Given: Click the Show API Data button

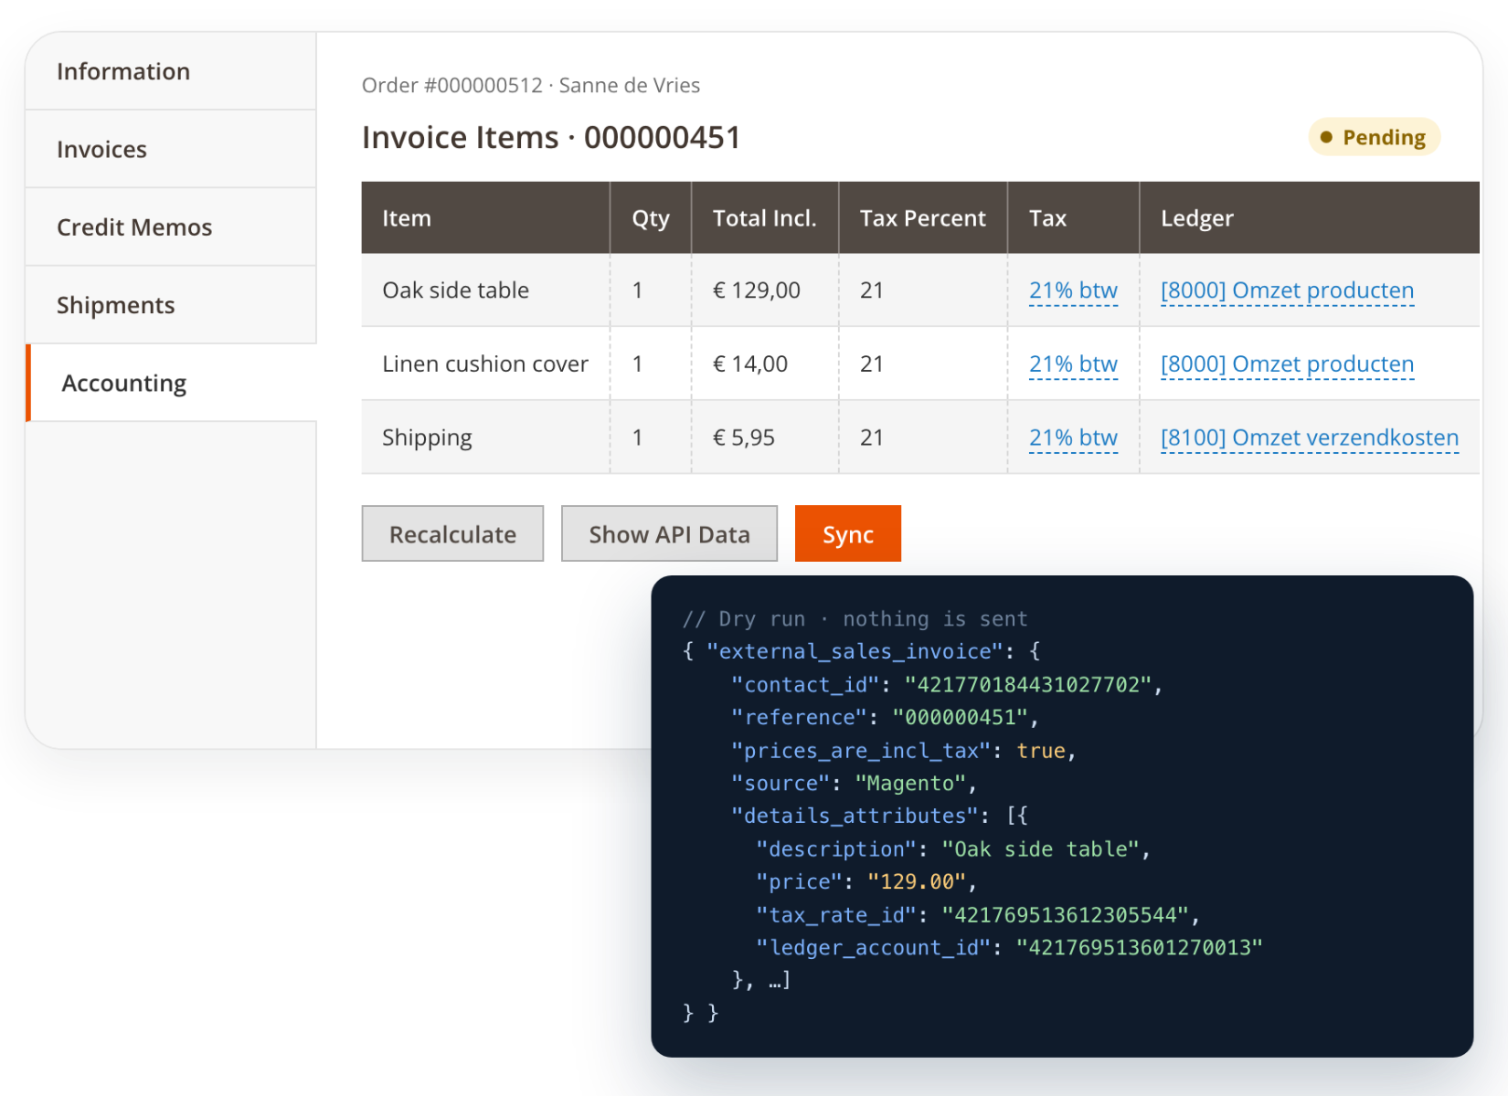Looking at the screenshot, I should point(669,533).
